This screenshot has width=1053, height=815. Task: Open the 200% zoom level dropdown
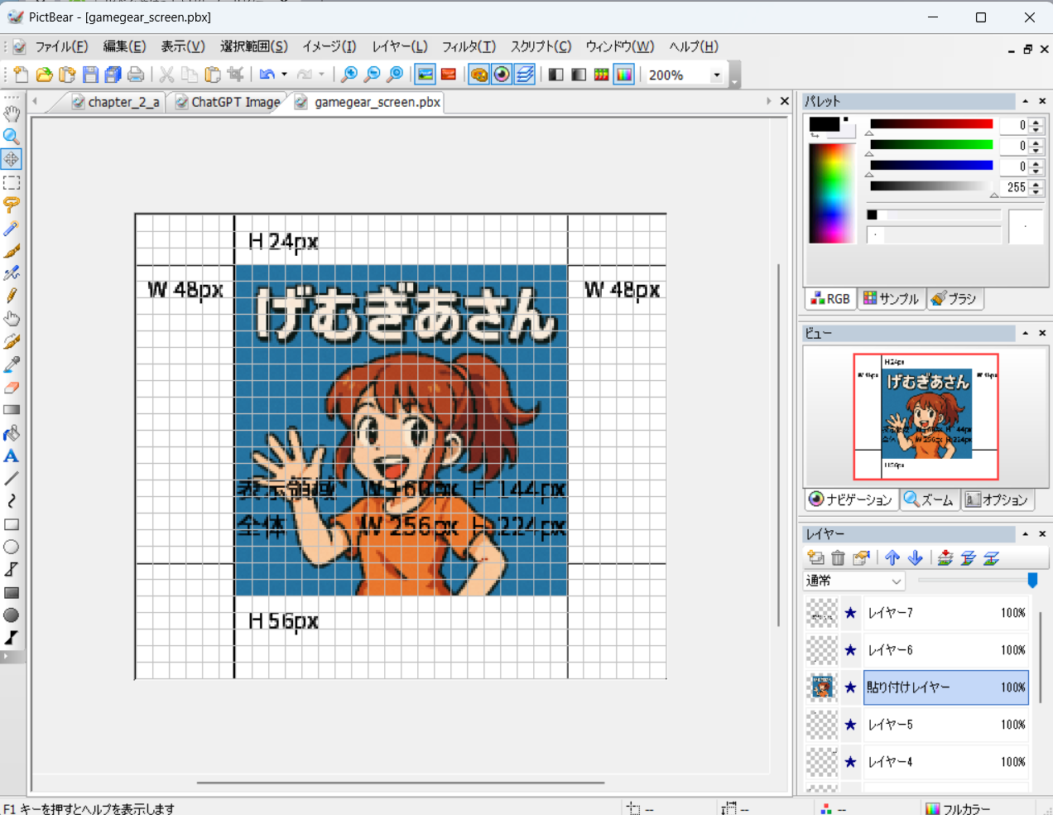716,75
